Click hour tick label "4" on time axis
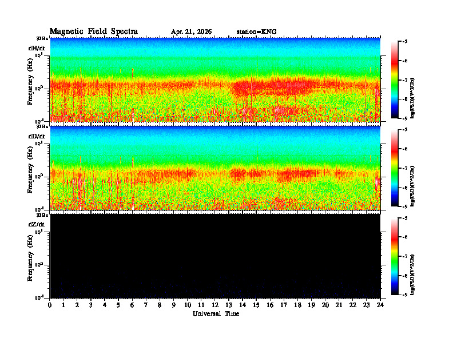Viewport: 453px width, 350px height. [x=105, y=305]
